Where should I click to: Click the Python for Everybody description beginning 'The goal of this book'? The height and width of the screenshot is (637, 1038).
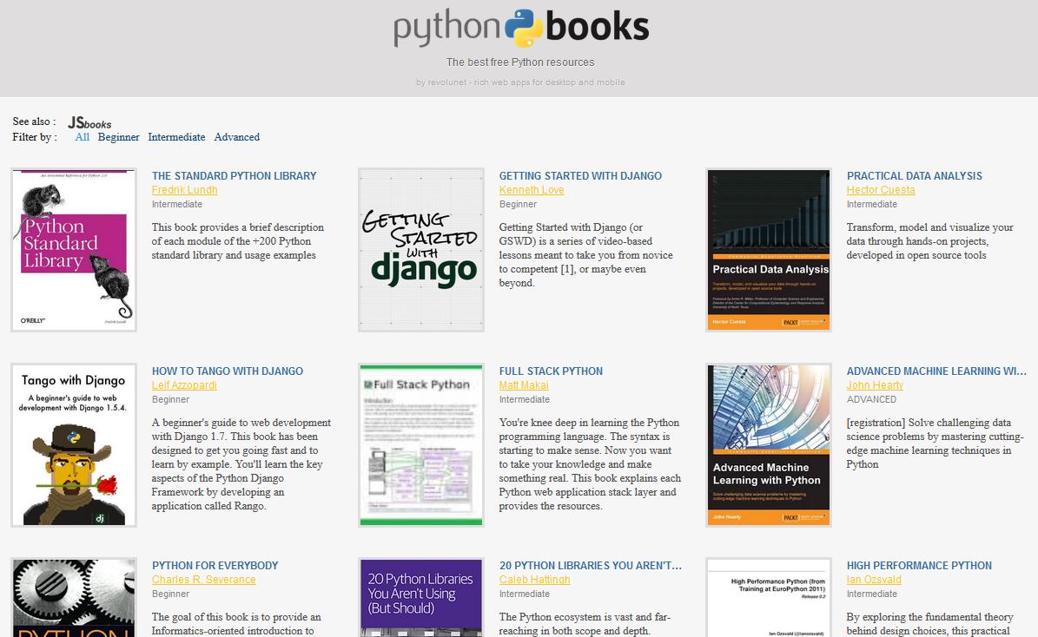[236, 624]
